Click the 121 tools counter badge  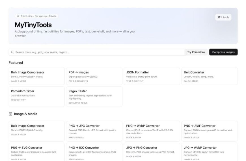[223, 17]
